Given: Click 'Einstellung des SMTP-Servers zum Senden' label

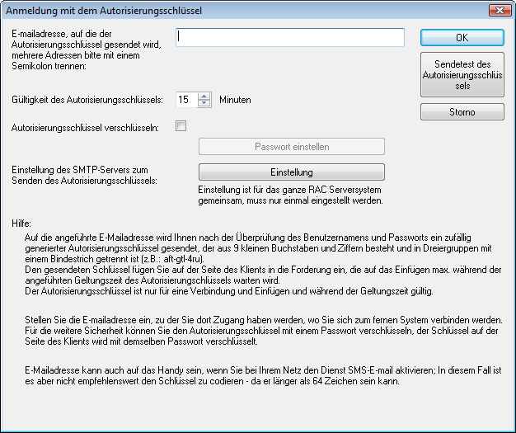Looking at the screenshot, I should pos(84,175).
